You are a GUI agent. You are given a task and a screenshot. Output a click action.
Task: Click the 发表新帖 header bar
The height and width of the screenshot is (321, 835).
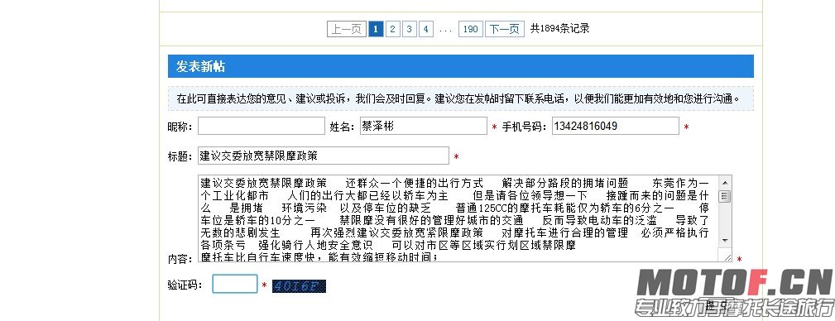[461, 66]
